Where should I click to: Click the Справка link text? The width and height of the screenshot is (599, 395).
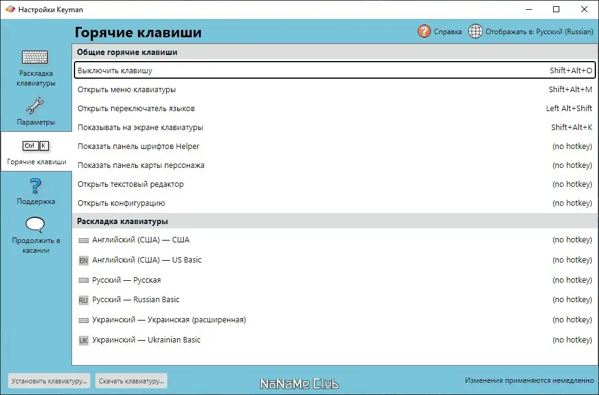448,32
